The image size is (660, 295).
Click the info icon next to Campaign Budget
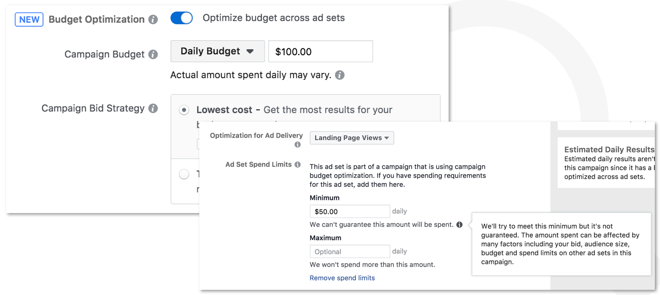tap(153, 55)
